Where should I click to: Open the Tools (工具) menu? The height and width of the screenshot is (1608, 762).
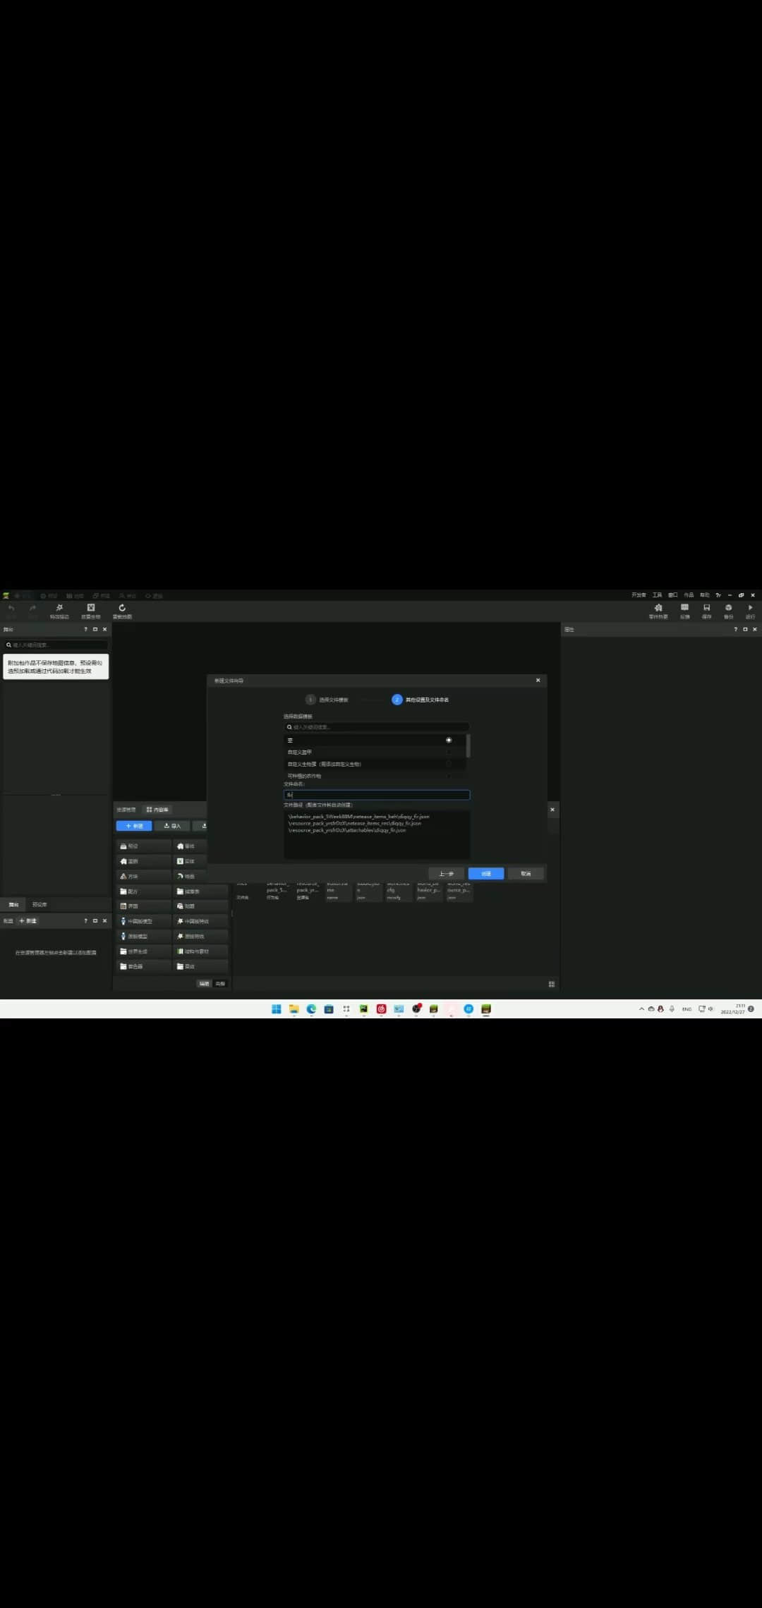click(657, 595)
